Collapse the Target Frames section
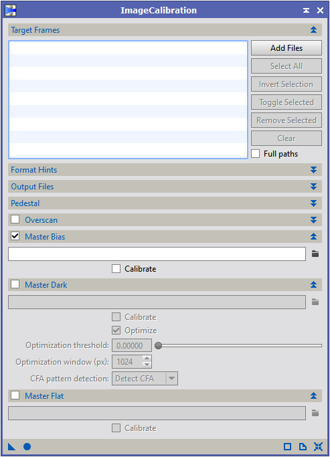This screenshot has height=457, width=330. [x=314, y=29]
